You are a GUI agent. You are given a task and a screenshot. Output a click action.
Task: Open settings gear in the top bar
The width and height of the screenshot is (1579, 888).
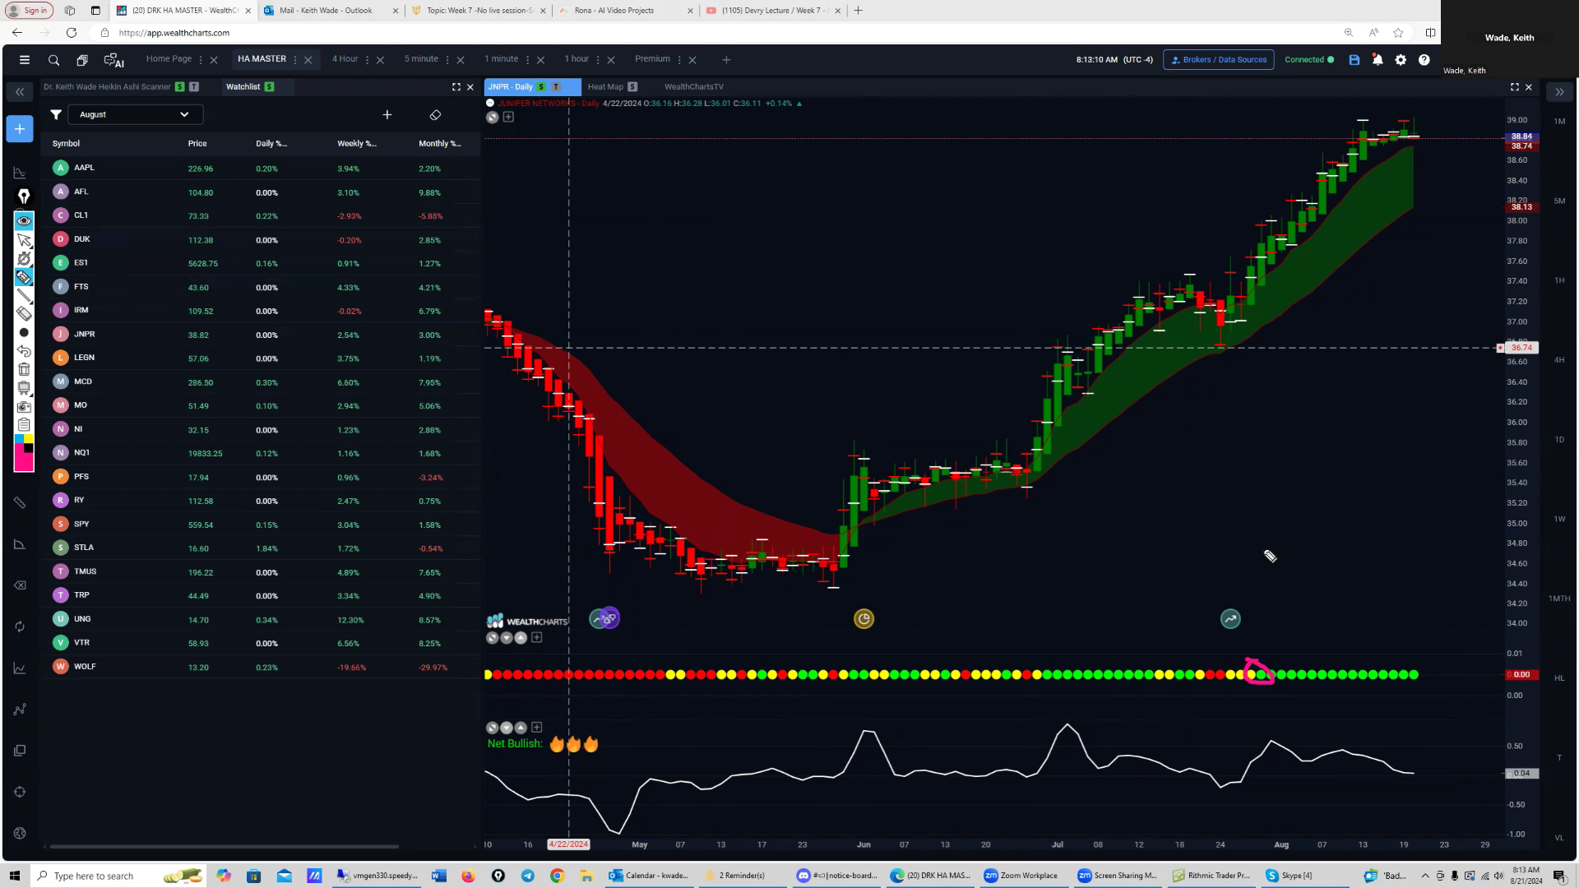[x=1401, y=60]
